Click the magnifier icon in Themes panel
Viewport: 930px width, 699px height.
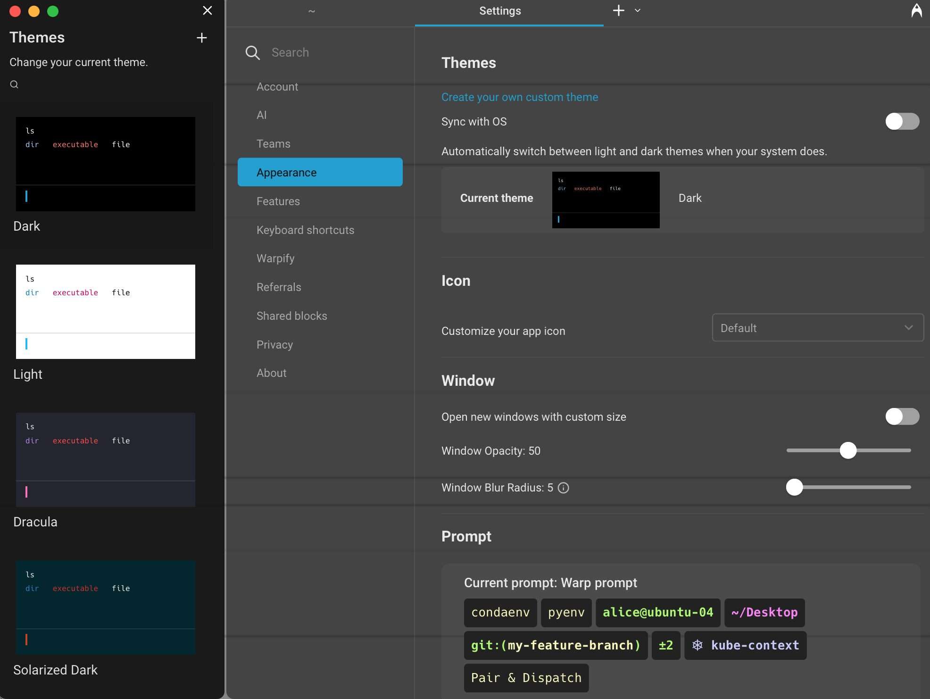click(14, 84)
